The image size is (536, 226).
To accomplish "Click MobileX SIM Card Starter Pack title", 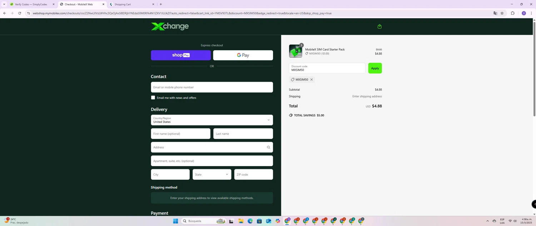I will 325,50.
